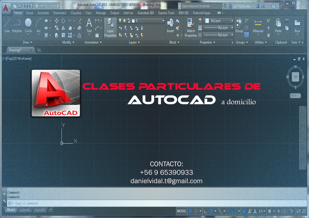Expand the Properties panel

point(207,42)
